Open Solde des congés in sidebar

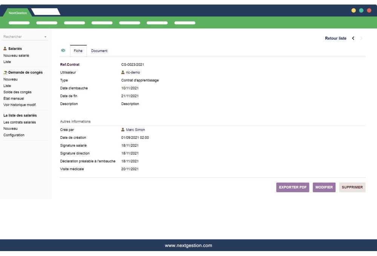pyautogui.click(x=17, y=92)
